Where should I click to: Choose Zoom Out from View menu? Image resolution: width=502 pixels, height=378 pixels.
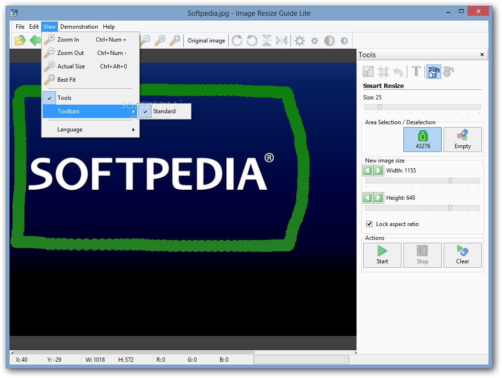[90, 53]
